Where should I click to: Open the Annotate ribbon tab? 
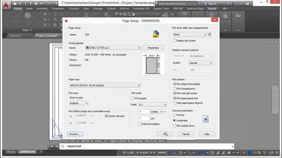[42, 8]
